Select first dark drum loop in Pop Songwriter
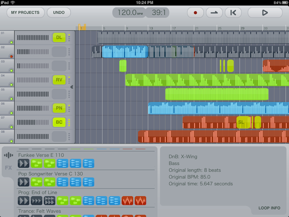289x217 pixels. coord(24,182)
